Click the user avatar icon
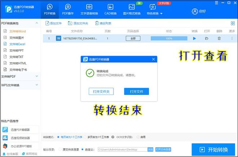Screen dimensions: 238x157 [x=195, y=11]
